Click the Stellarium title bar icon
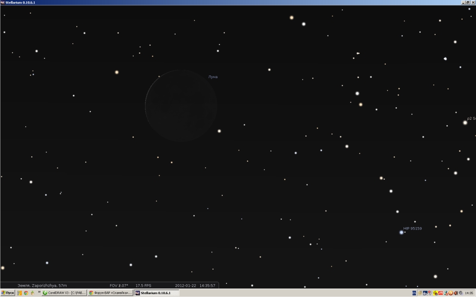 (3, 2)
